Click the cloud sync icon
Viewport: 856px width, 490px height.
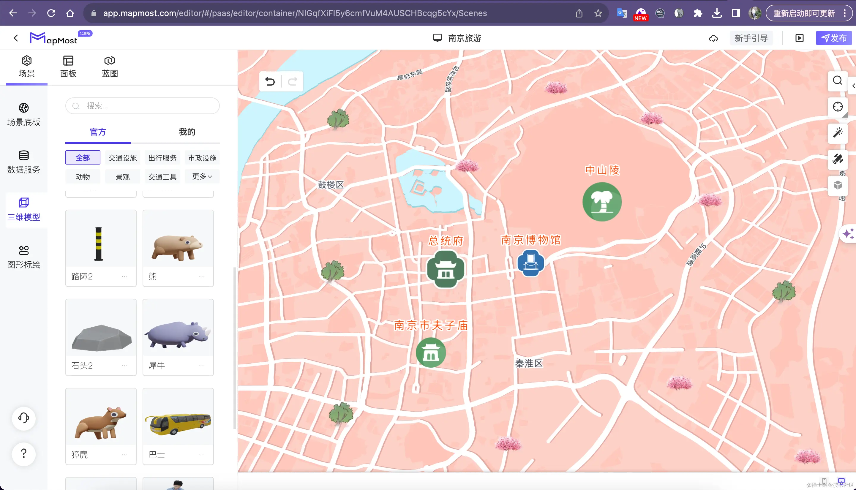(713, 38)
